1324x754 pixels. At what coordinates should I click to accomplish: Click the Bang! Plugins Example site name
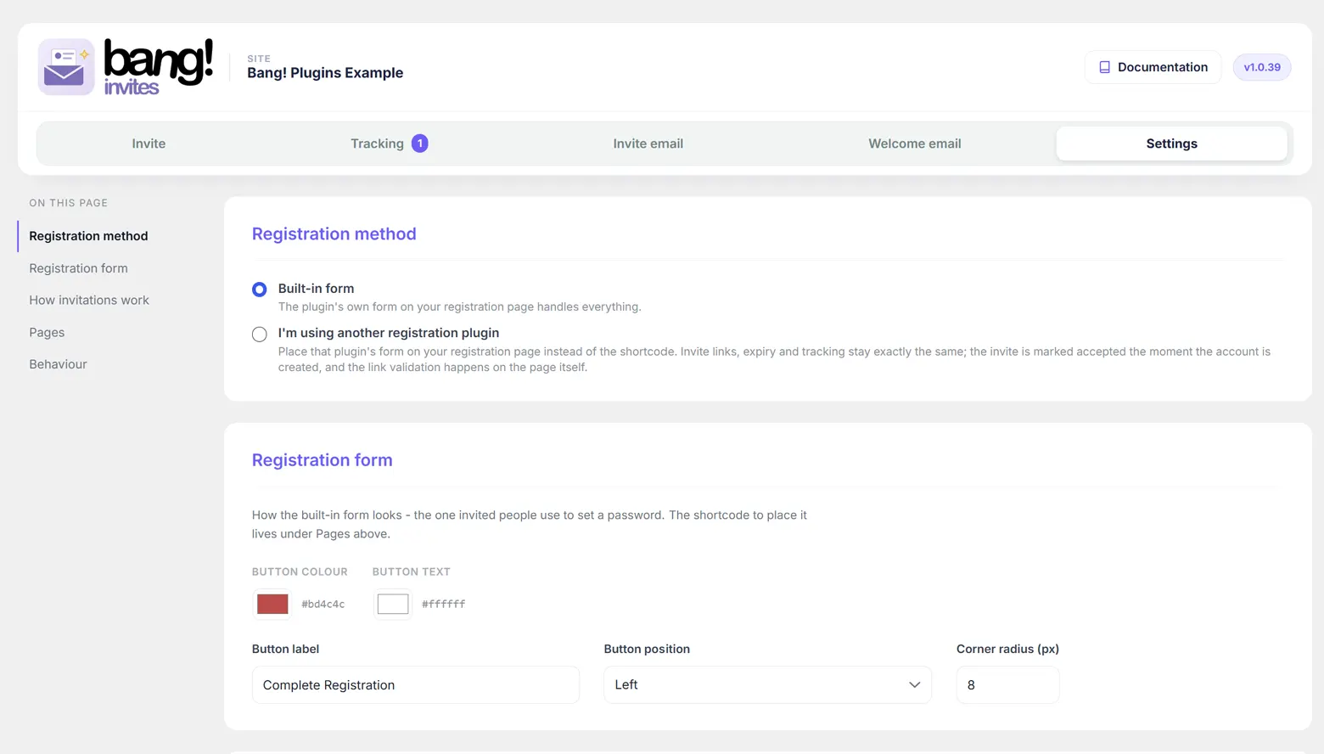point(325,73)
